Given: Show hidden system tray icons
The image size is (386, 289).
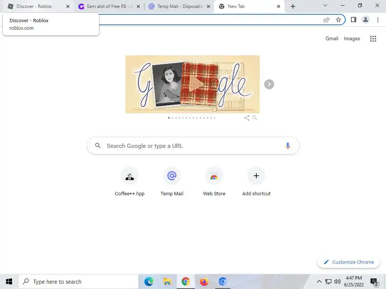Looking at the screenshot, I should click(x=319, y=281).
